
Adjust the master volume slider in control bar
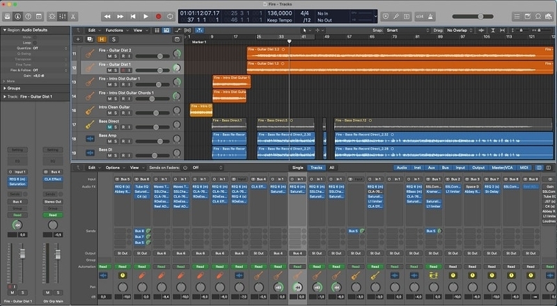[473, 16]
